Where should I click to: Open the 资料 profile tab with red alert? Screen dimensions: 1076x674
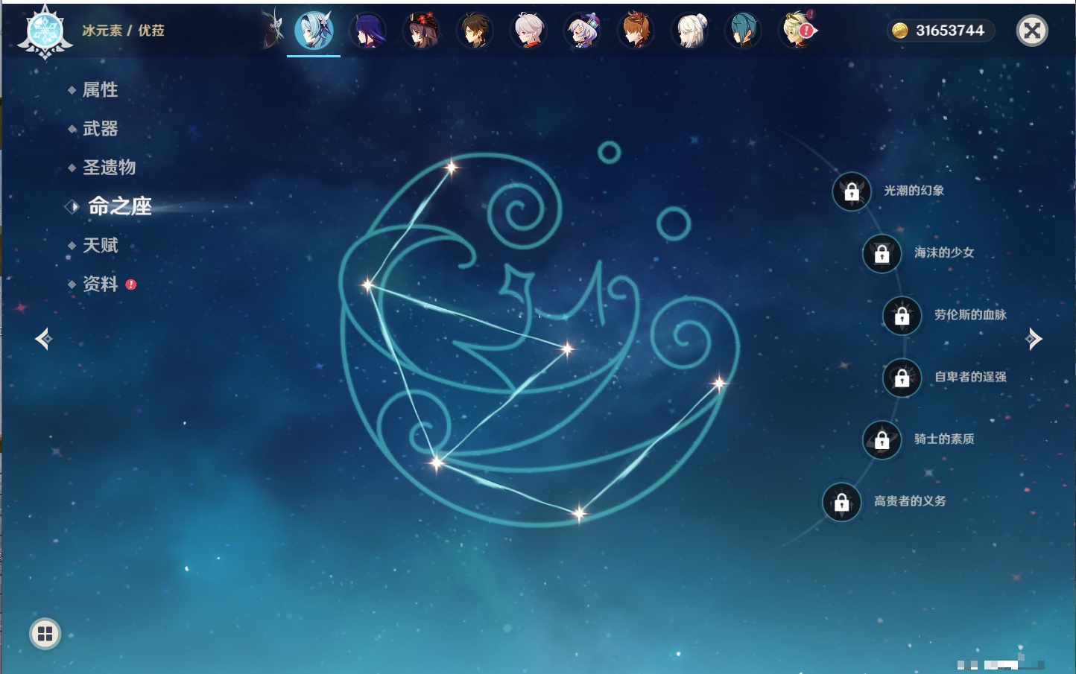[x=100, y=284]
